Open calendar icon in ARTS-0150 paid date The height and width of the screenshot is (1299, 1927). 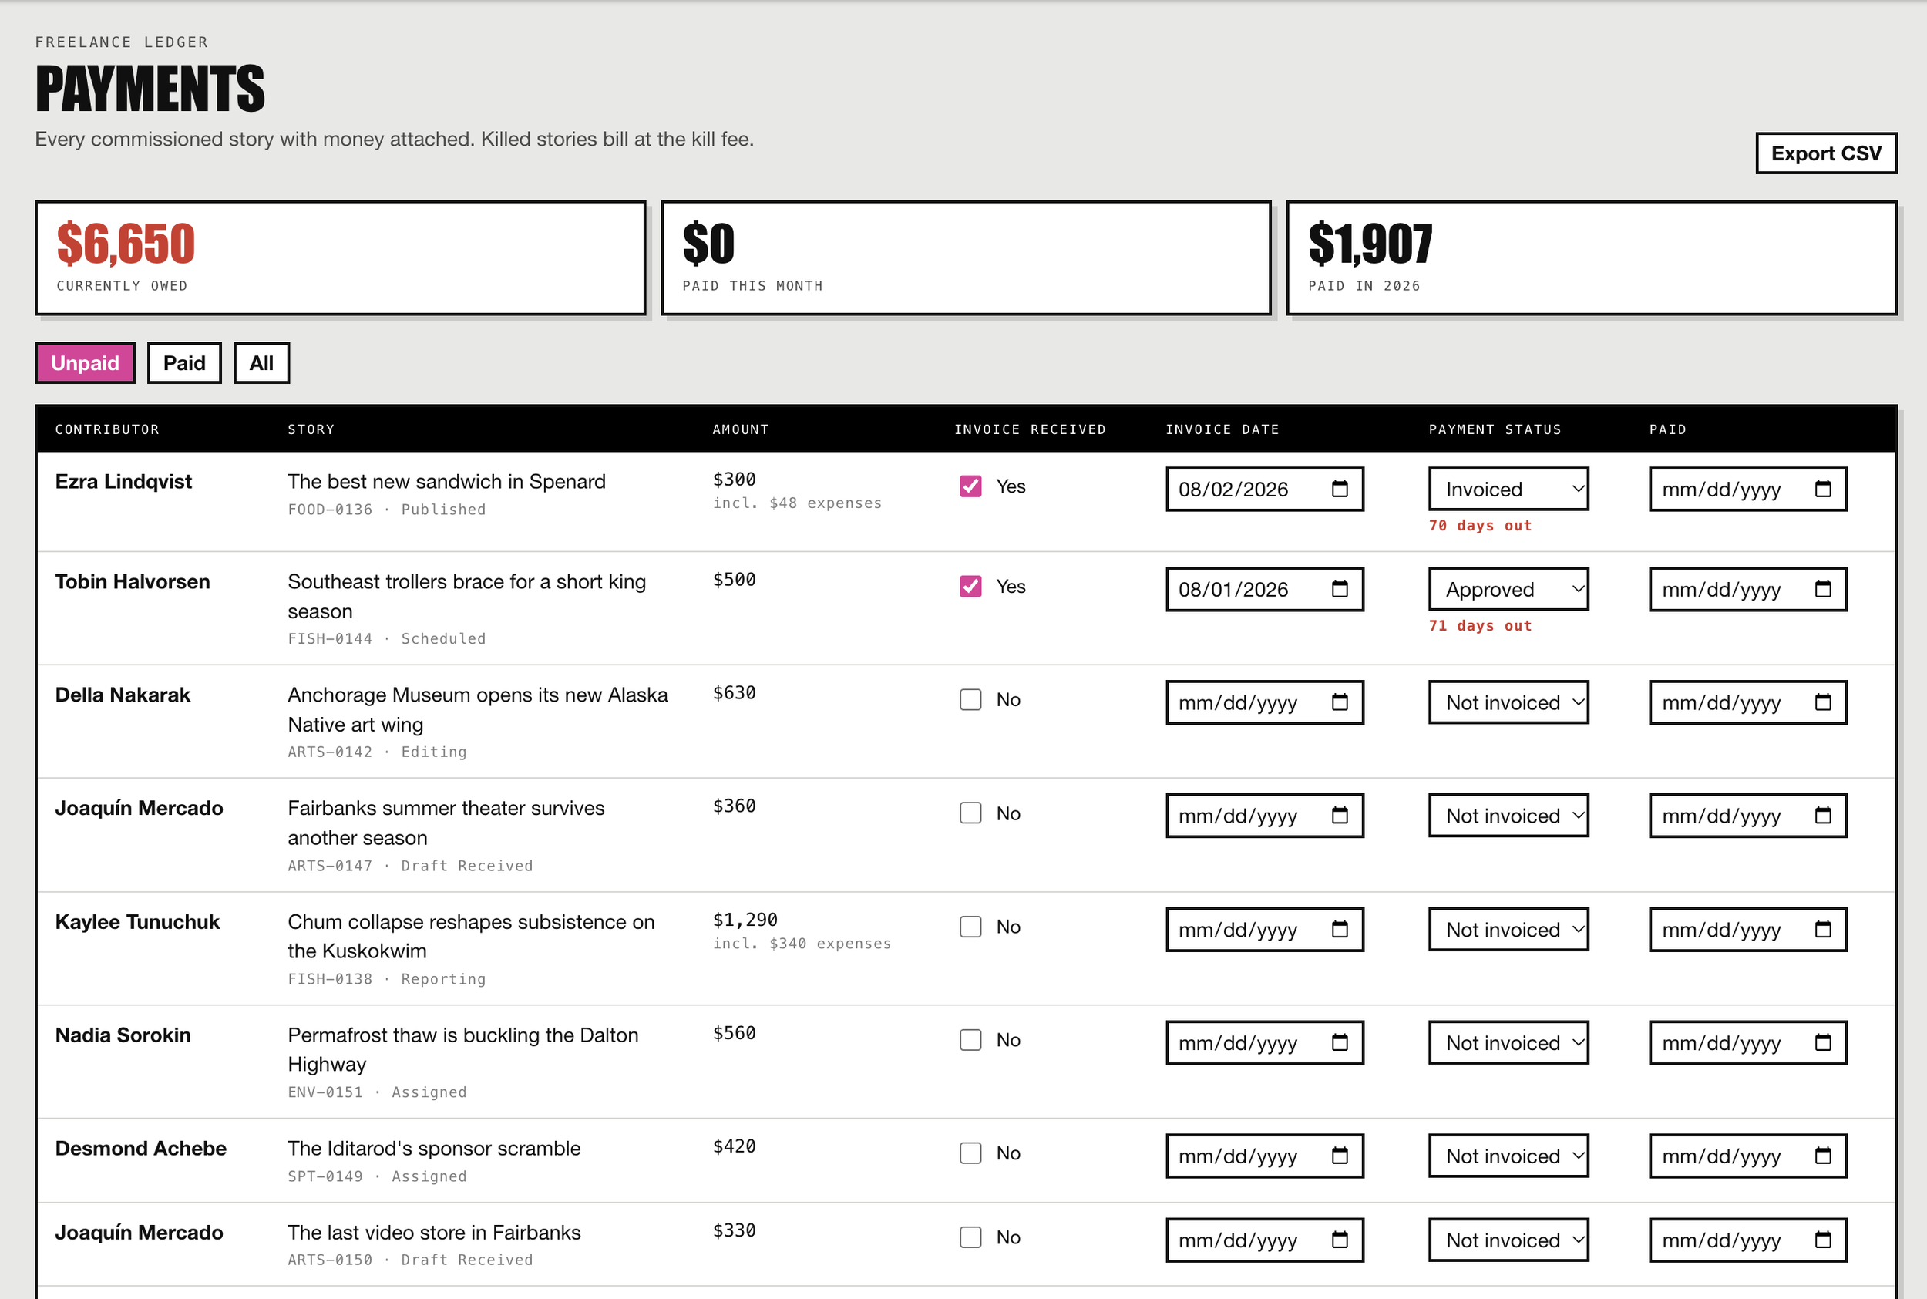pyautogui.click(x=1823, y=1240)
